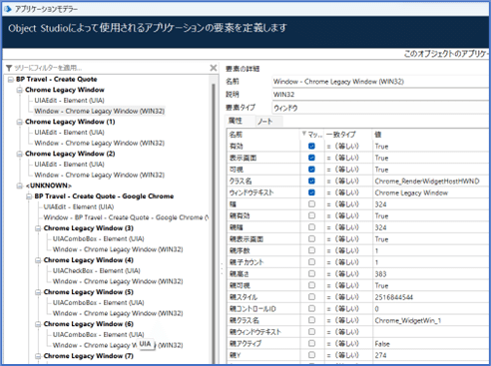This screenshot has width=491, height=366.
Task: Collapse the Chrome Legacy Window (7) node
Action: (x=39, y=356)
